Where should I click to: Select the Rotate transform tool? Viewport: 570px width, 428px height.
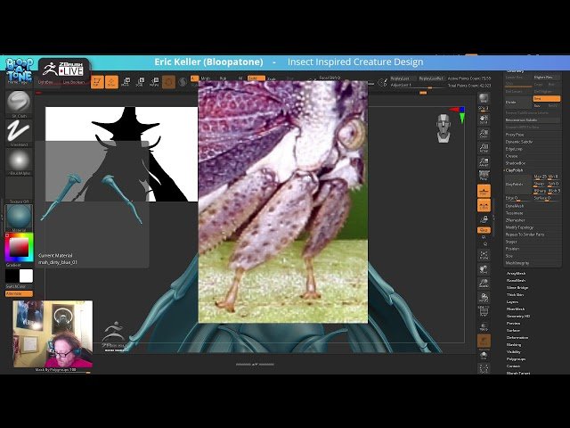(154, 82)
